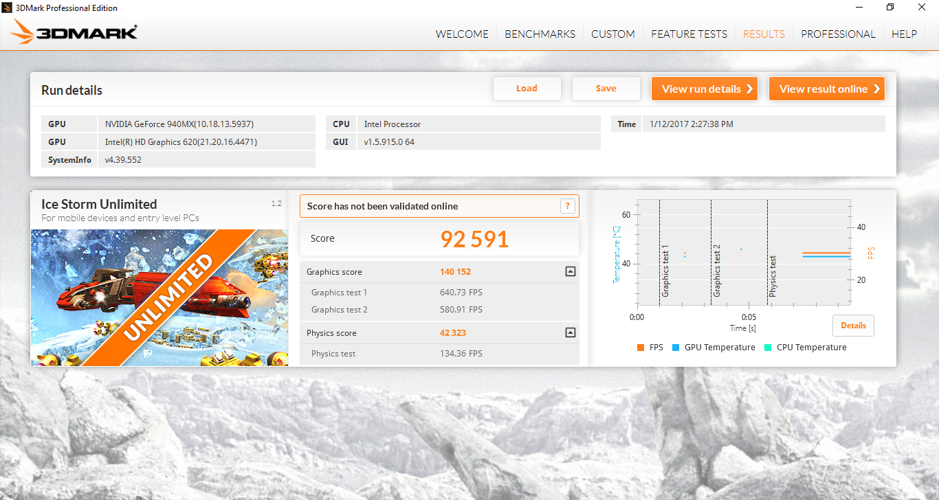939x500 pixels.
Task: Click the NVIDIA GeForce 940MX GPU entry
Action: point(206,124)
